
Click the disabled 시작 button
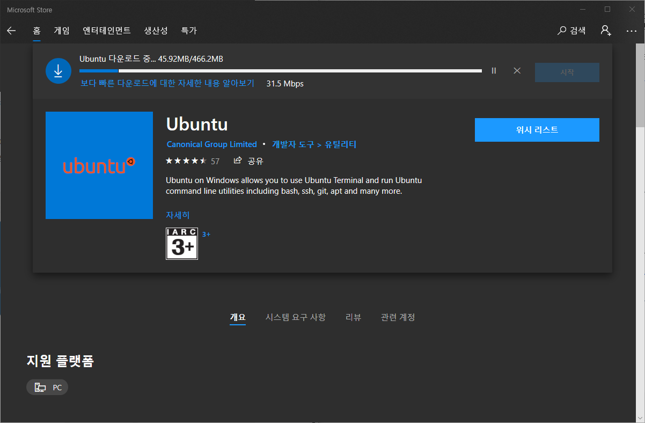tap(567, 72)
